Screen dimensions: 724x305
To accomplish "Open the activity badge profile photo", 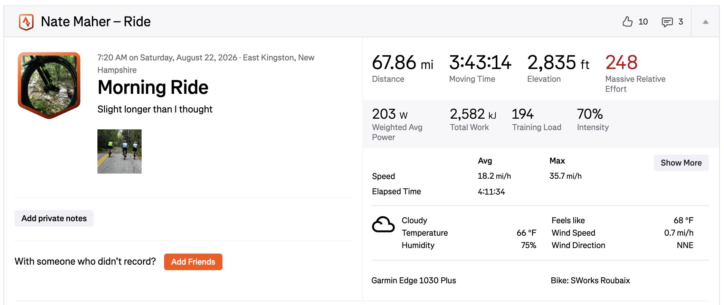I will (49, 85).
